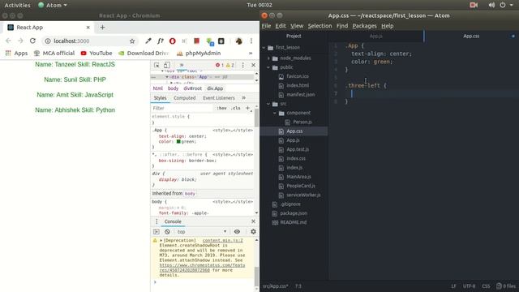Open the Chromium three-dot menu
Viewport: 519px width, 292px height.
(251, 41)
